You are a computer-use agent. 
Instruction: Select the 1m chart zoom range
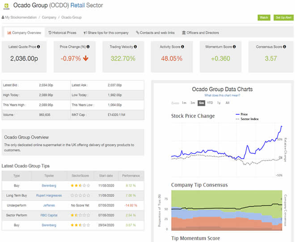click(184, 103)
